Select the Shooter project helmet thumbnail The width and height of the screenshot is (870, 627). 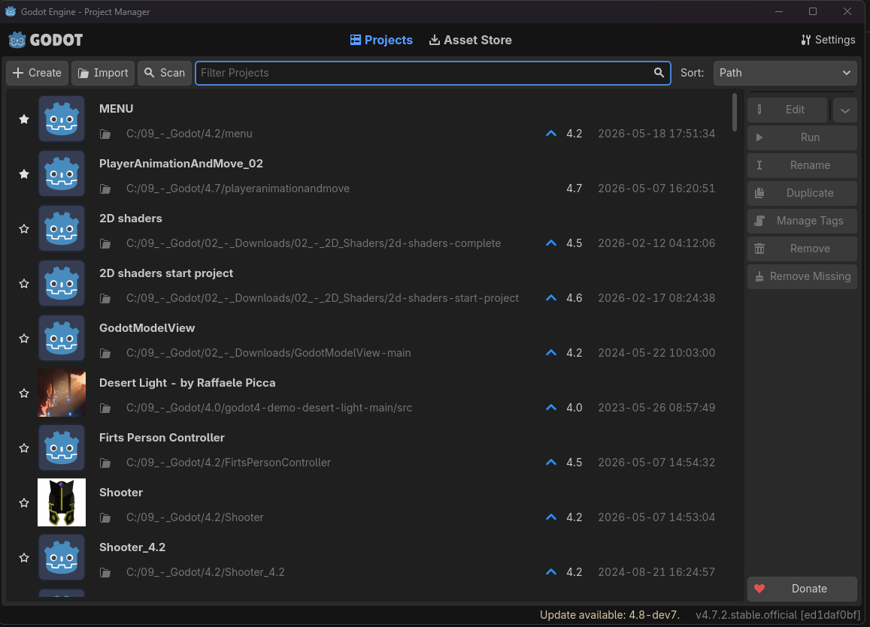click(x=62, y=502)
